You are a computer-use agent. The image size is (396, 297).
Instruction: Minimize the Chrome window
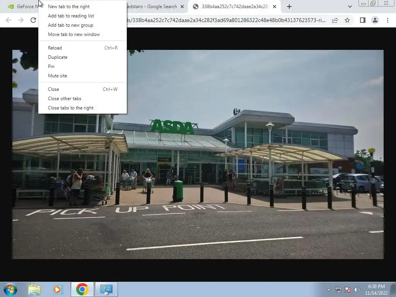(364, 3)
